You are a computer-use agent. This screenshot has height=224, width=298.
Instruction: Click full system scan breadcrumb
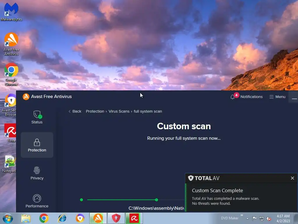tap(148, 111)
